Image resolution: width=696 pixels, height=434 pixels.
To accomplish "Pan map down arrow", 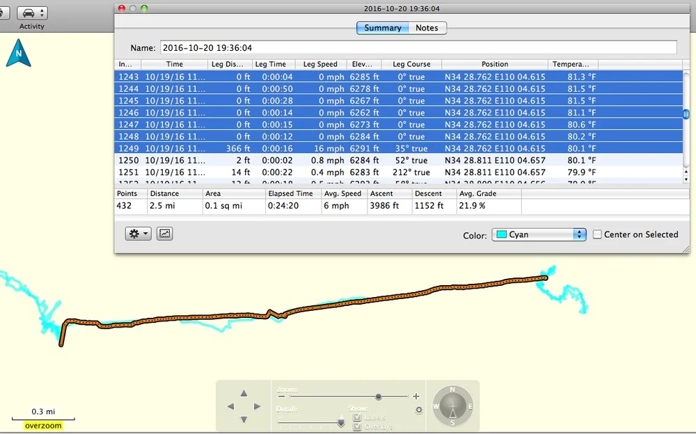I will click(x=244, y=419).
